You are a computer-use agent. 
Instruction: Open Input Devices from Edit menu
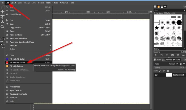[x=28, y=90]
